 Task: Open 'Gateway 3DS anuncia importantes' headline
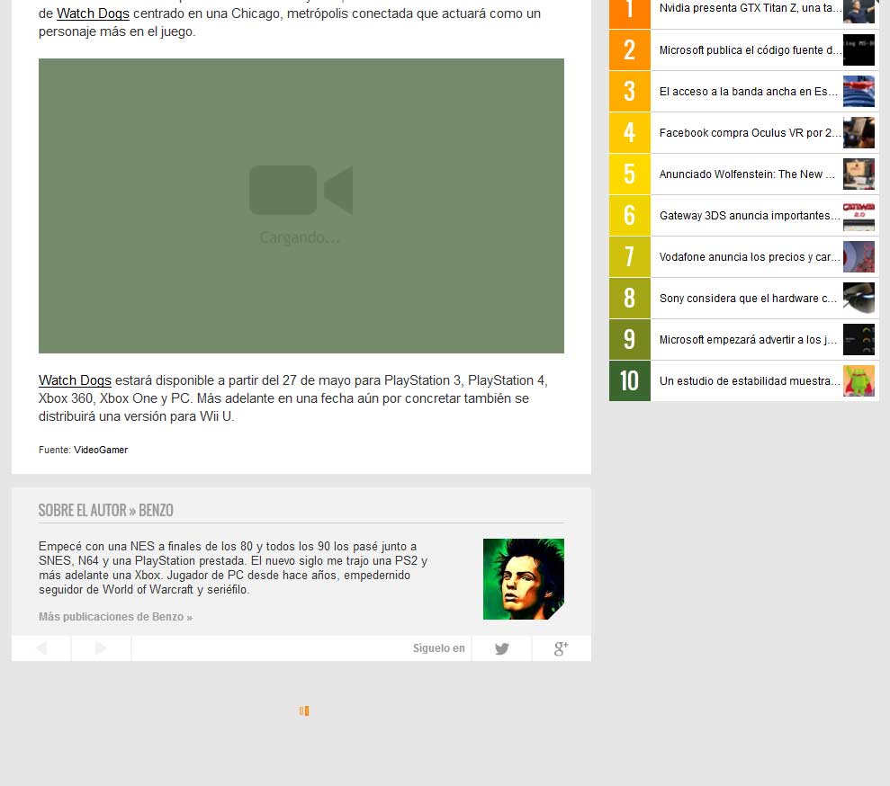(x=750, y=216)
